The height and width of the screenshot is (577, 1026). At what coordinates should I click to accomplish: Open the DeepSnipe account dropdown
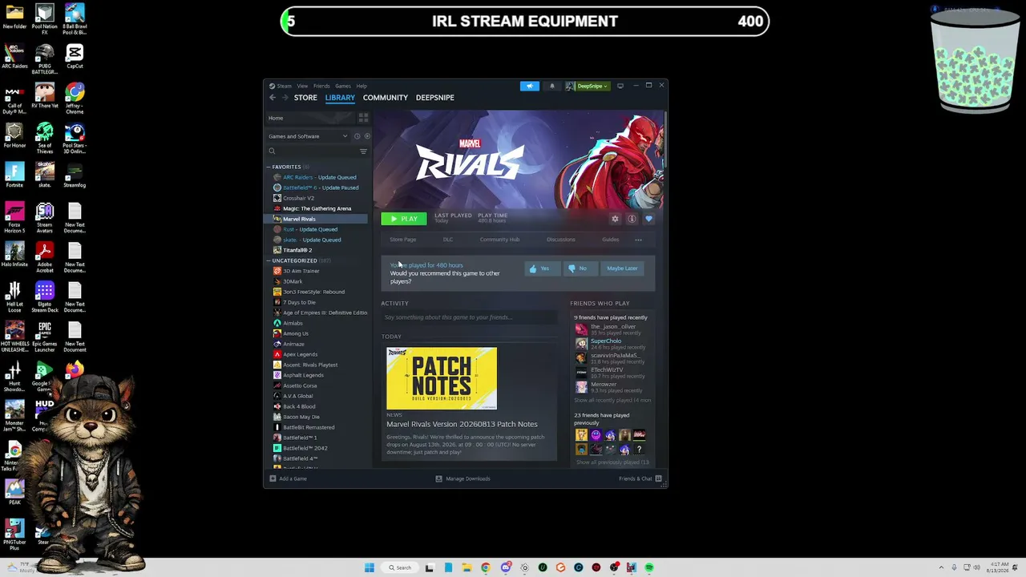pyautogui.click(x=592, y=86)
